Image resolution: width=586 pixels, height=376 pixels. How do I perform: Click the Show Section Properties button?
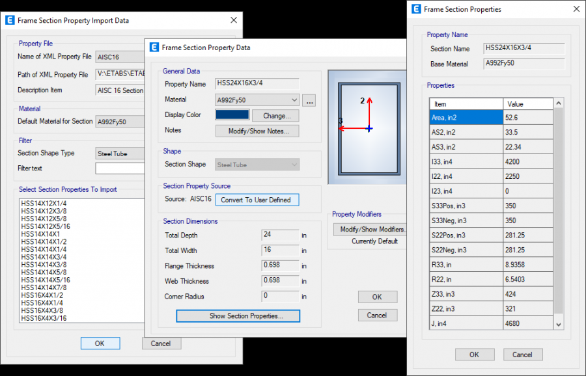click(238, 316)
